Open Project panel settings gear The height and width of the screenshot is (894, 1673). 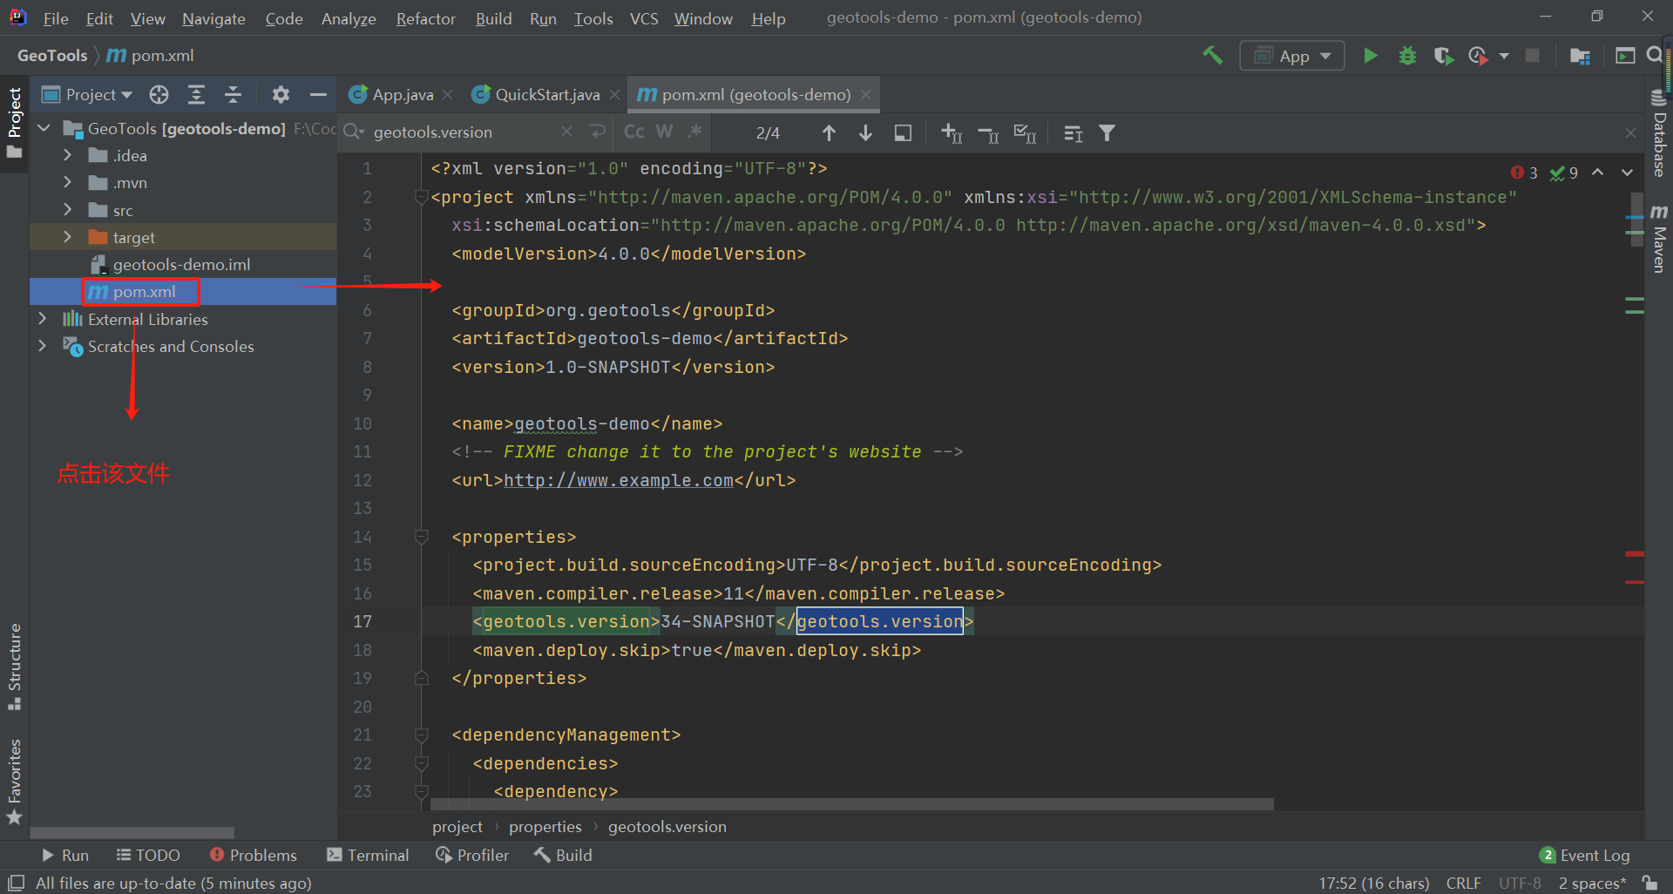pos(280,94)
